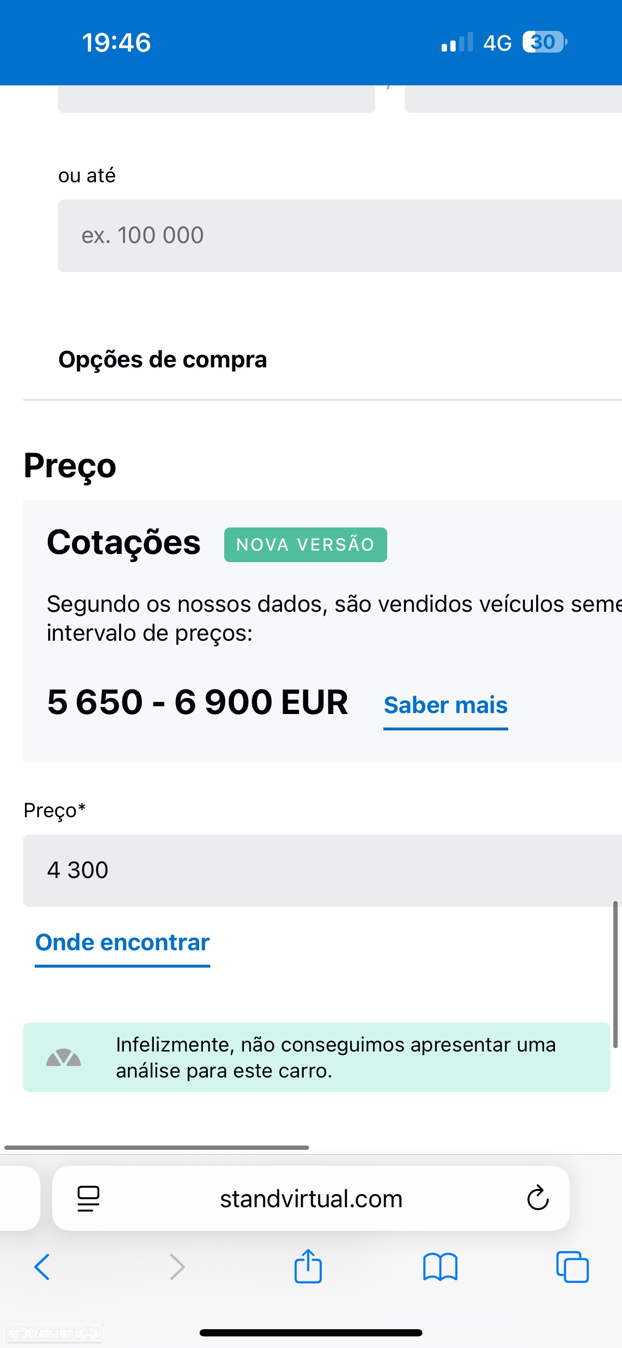
Task: Open the Onde encontrar link
Action: coord(122,943)
